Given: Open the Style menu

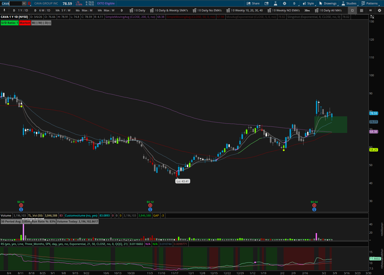Looking at the screenshot, I should coord(308,3).
